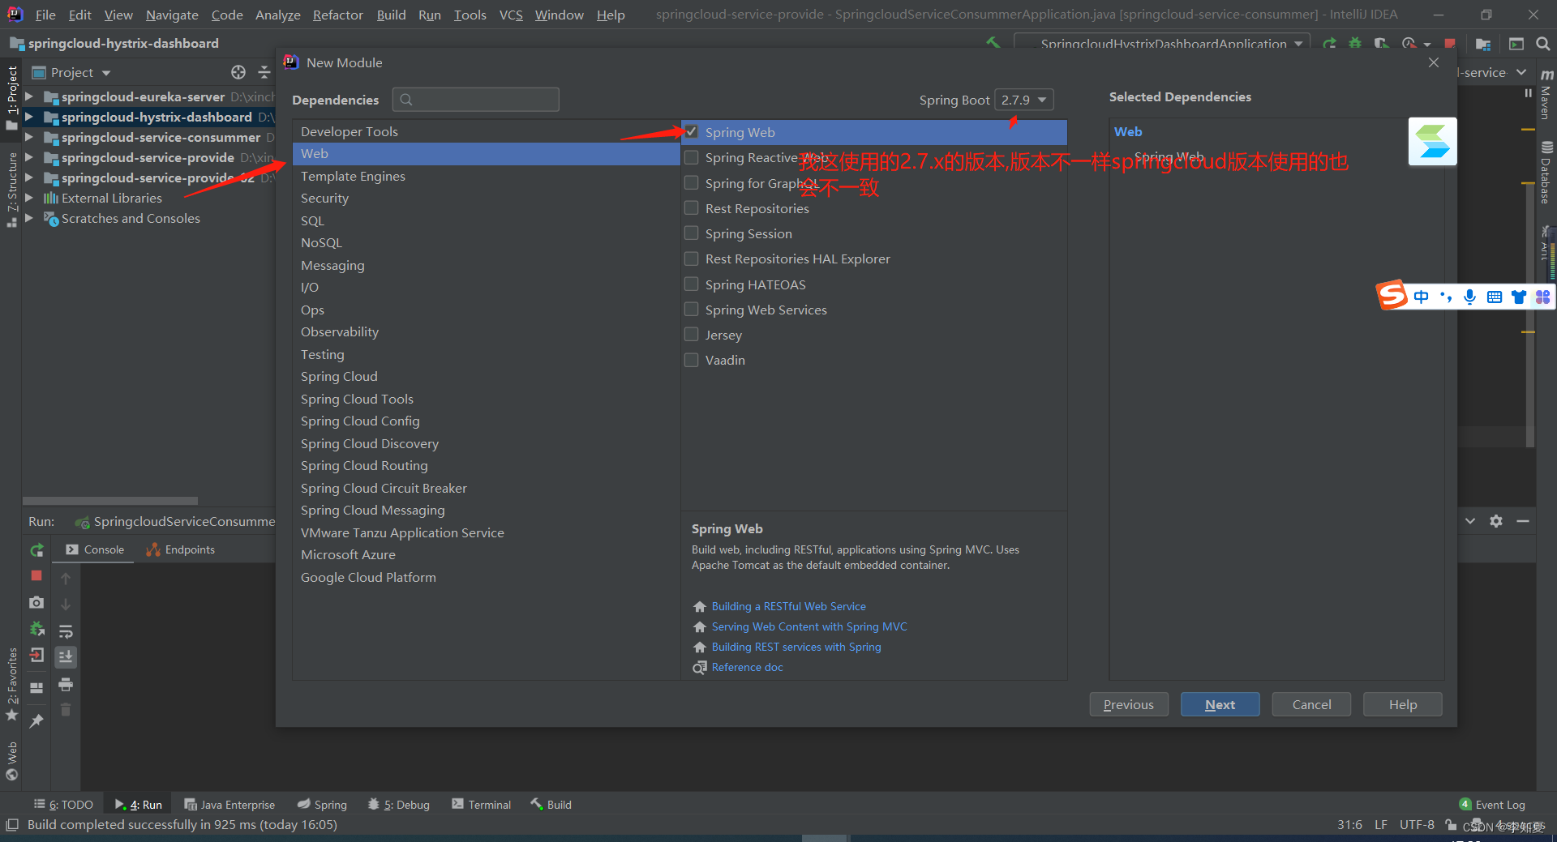1557x842 pixels.
Task: Click the Next button
Action: [x=1220, y=704]
